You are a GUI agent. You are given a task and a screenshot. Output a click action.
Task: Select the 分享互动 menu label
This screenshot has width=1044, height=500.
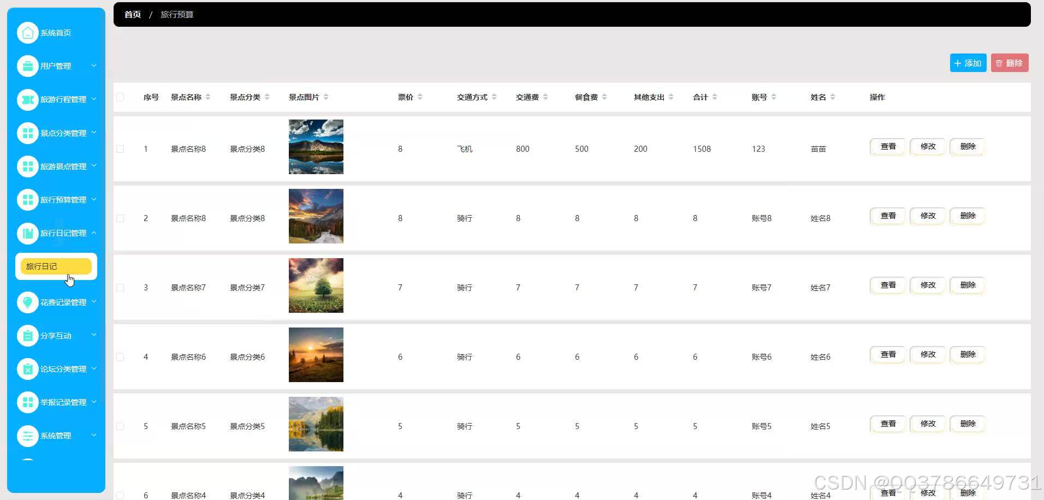point(56,336)
